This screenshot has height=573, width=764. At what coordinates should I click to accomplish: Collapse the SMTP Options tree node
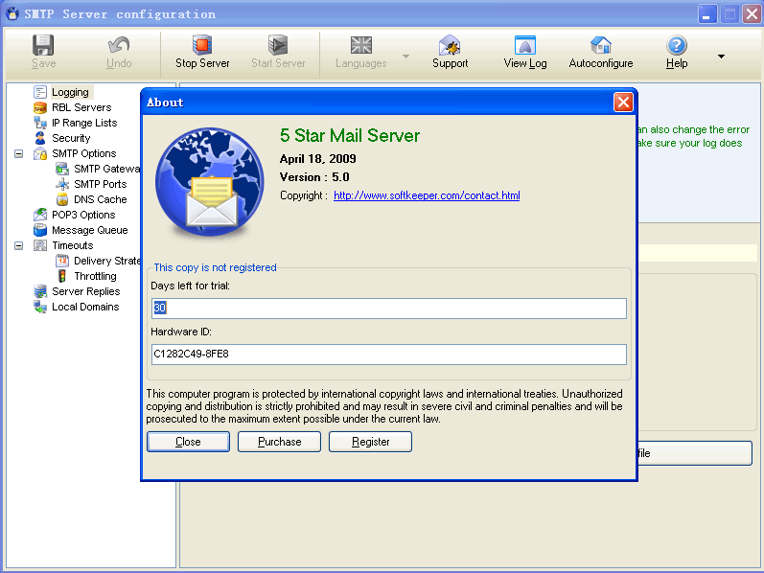click(18, 154)
